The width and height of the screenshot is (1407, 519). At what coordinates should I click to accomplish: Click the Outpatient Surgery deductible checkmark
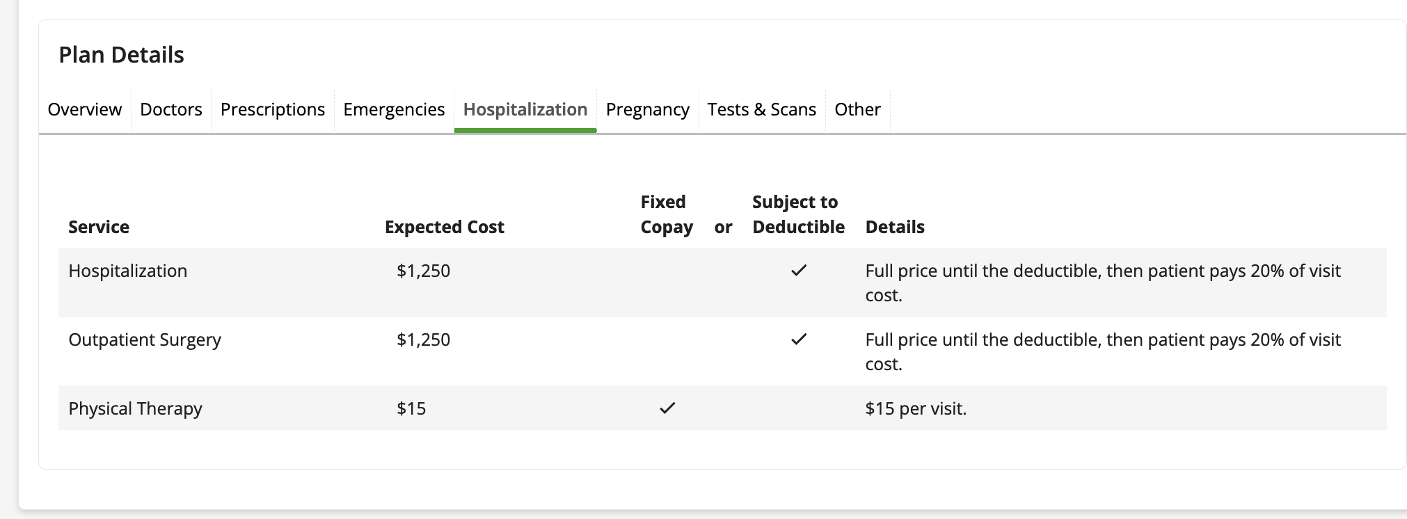799,340
